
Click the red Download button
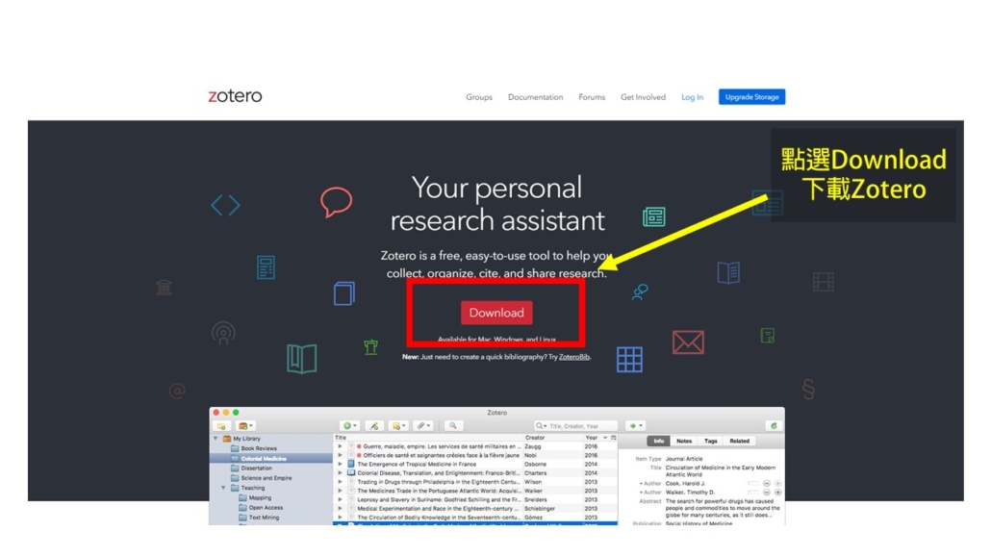pos(496,313)
